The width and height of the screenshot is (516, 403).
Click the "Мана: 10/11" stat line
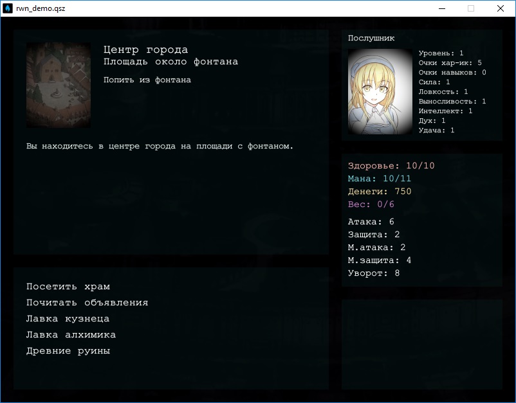point(379,179)
